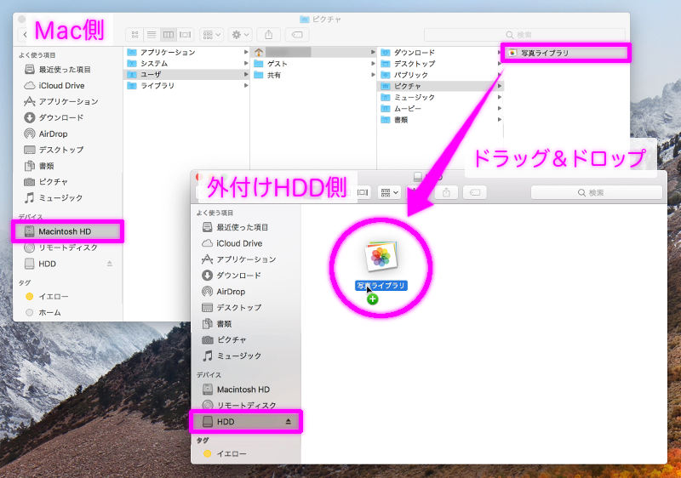Eject HDD from Pictures window sidebar
681x478 pixels.
pos(110,264)
